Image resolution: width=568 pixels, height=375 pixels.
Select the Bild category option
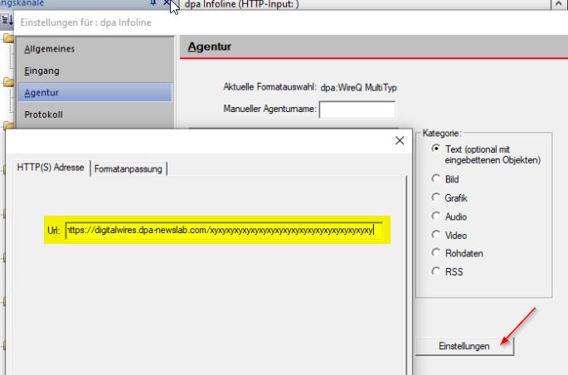click(x=436, y=179)
